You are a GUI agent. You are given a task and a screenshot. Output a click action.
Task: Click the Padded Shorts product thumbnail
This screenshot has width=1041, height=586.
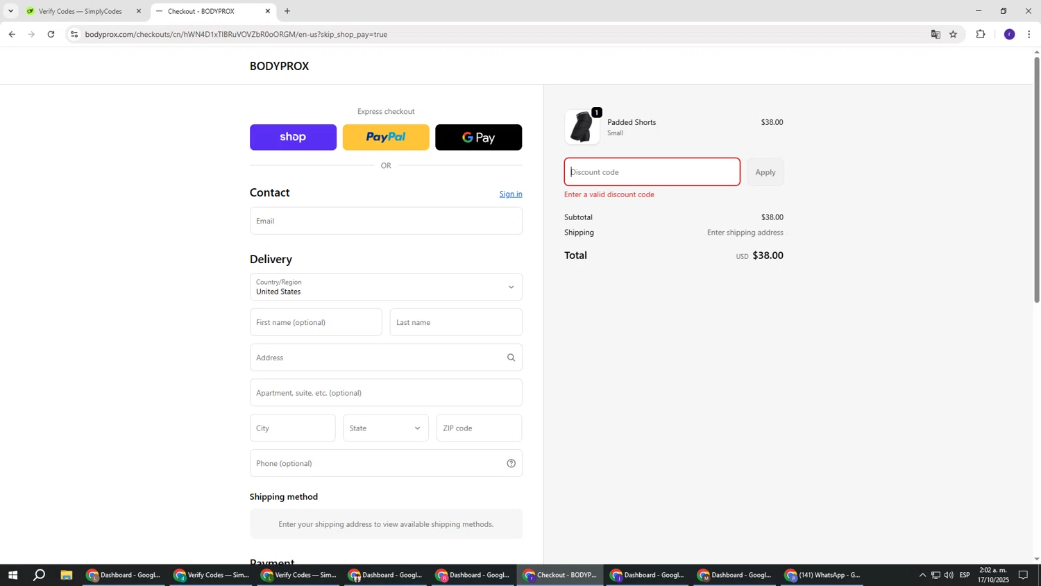[582, 127]
